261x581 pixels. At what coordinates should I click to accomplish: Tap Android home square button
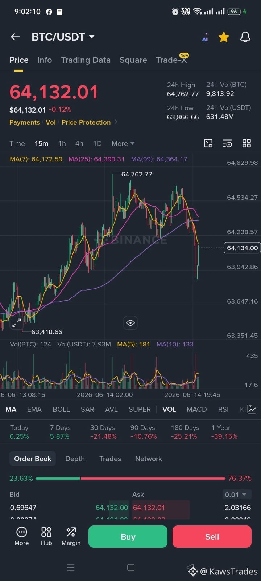[131, 568]
